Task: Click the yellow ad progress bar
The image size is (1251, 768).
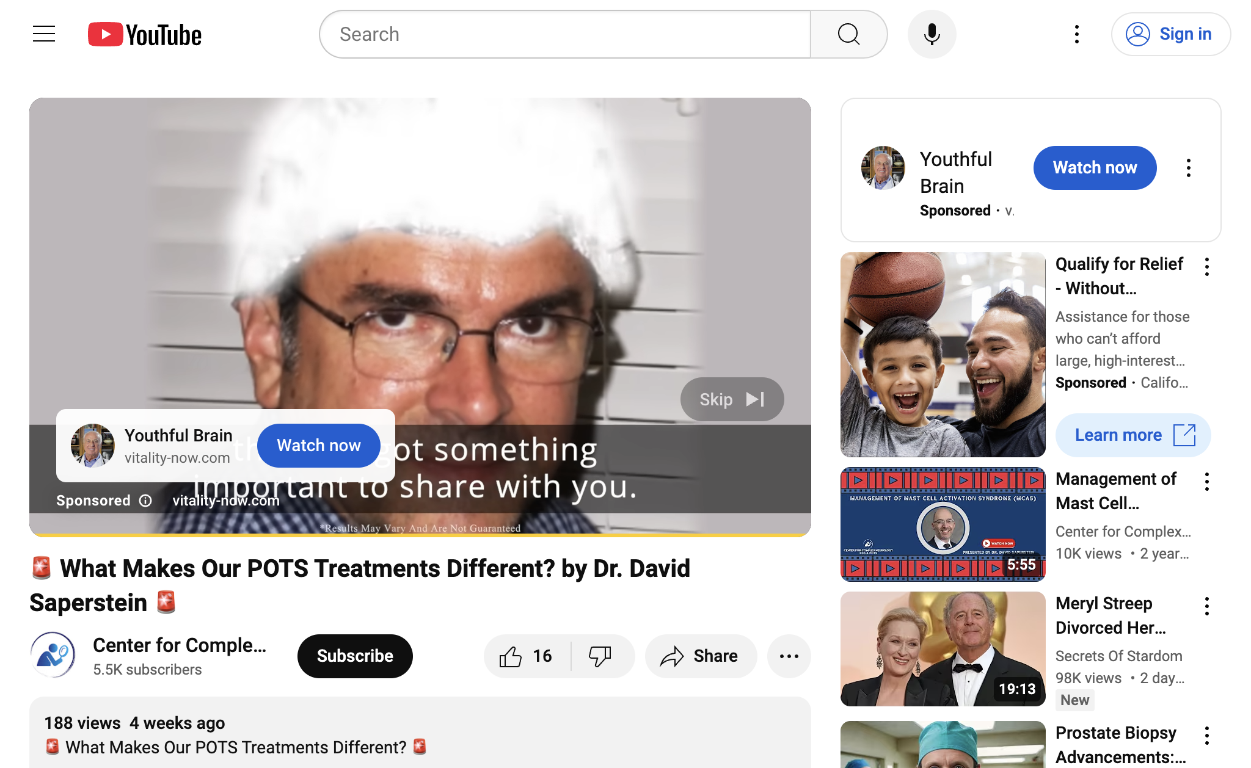Action: [420, 535]
